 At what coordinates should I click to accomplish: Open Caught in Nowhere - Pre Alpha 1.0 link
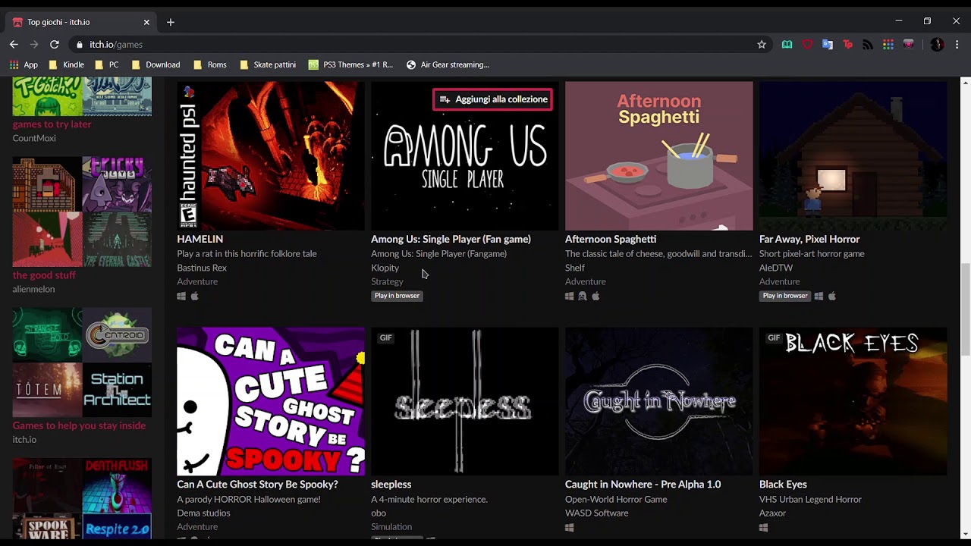pyautogui.click(x=643, y=484)
